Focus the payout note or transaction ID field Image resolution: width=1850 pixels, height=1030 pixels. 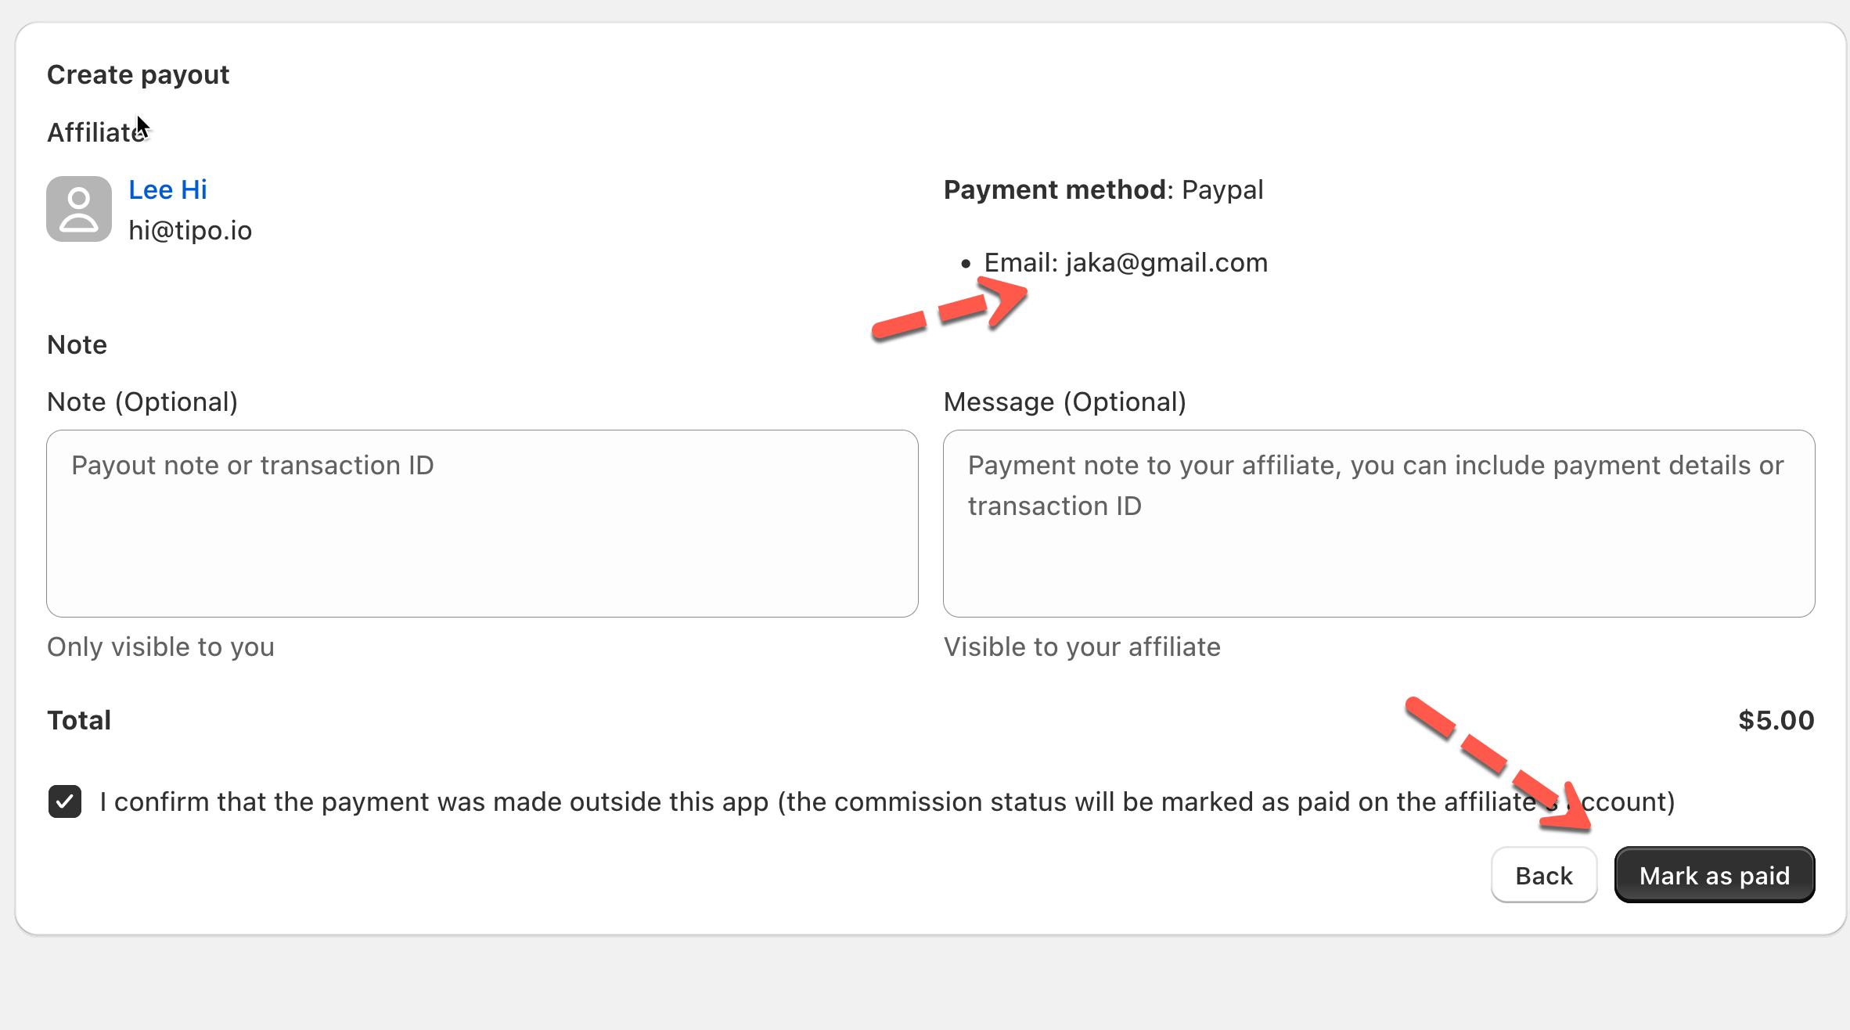pos(482,523)
